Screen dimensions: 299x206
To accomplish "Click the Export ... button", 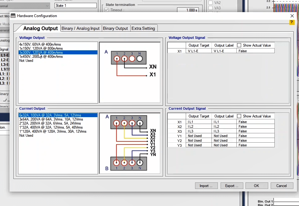I will click(x=232, y=186).
